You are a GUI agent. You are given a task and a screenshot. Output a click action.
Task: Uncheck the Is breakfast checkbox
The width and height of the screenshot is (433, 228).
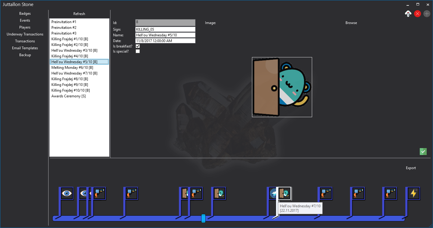click(x=138, y=46)
